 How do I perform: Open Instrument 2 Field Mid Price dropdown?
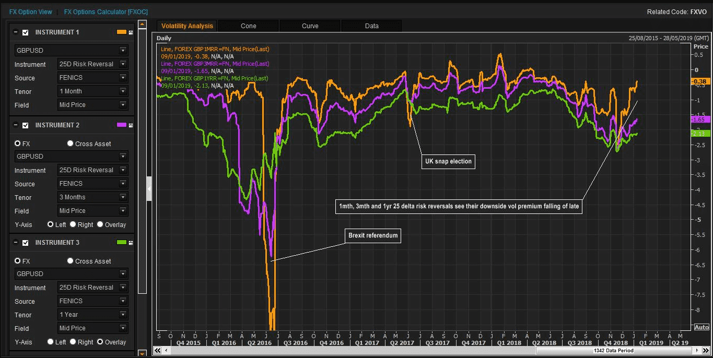point(92,211)
